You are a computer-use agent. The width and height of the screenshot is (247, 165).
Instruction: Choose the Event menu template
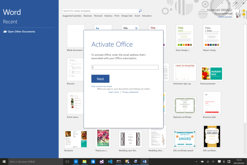(x=75, y=103)
